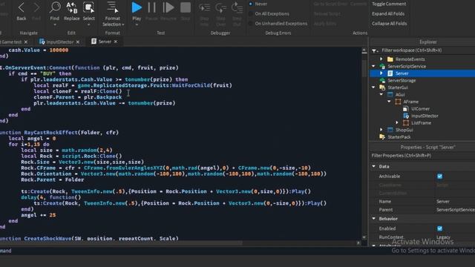475x267 pixels.
Task: Collapse the Behavior properties section
Action: [374, 219]
